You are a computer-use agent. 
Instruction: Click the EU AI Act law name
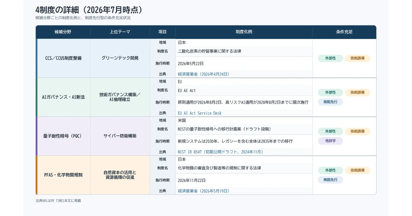[x=186, y=91]
